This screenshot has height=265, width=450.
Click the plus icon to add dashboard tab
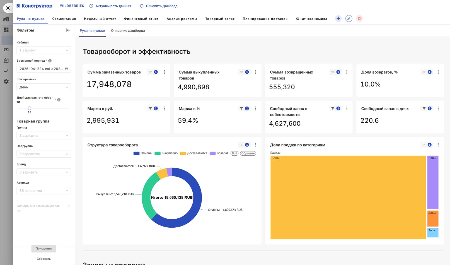(x=338, y=18)
